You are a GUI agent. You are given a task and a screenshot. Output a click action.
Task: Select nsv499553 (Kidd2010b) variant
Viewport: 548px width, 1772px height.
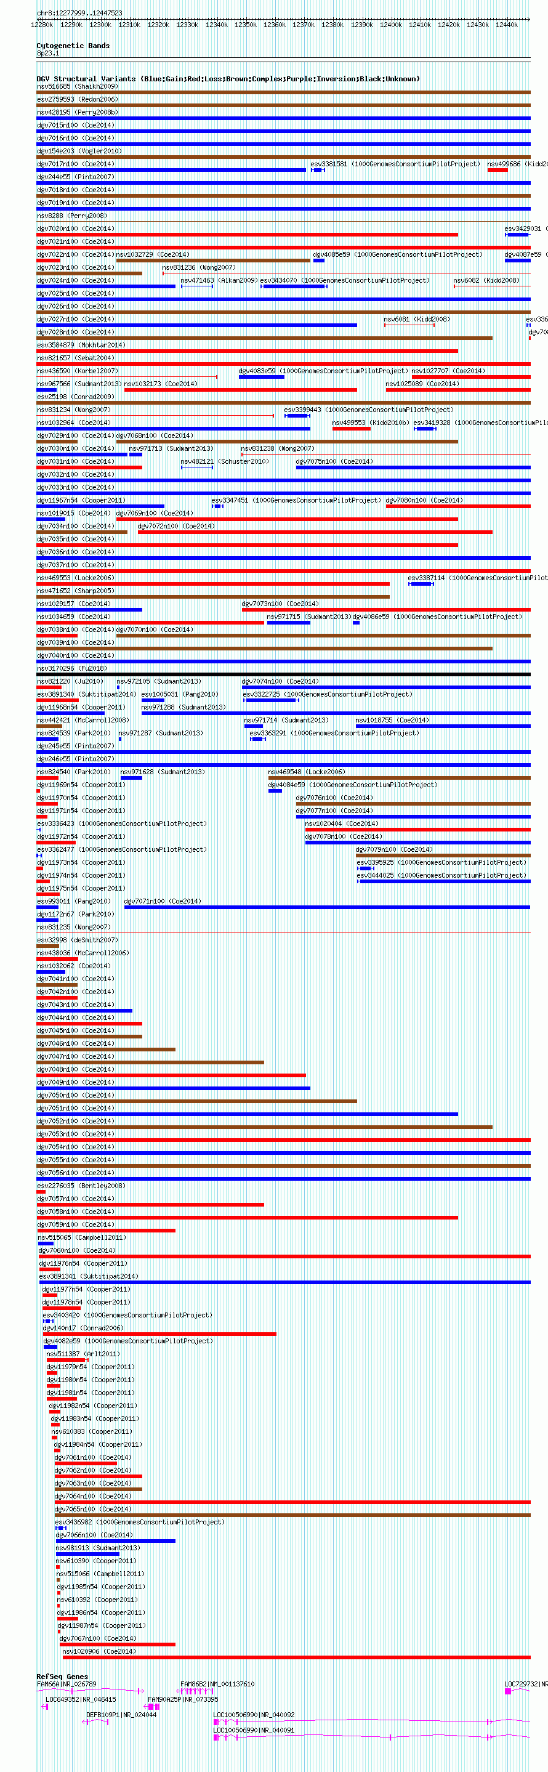tap(371, 423)
